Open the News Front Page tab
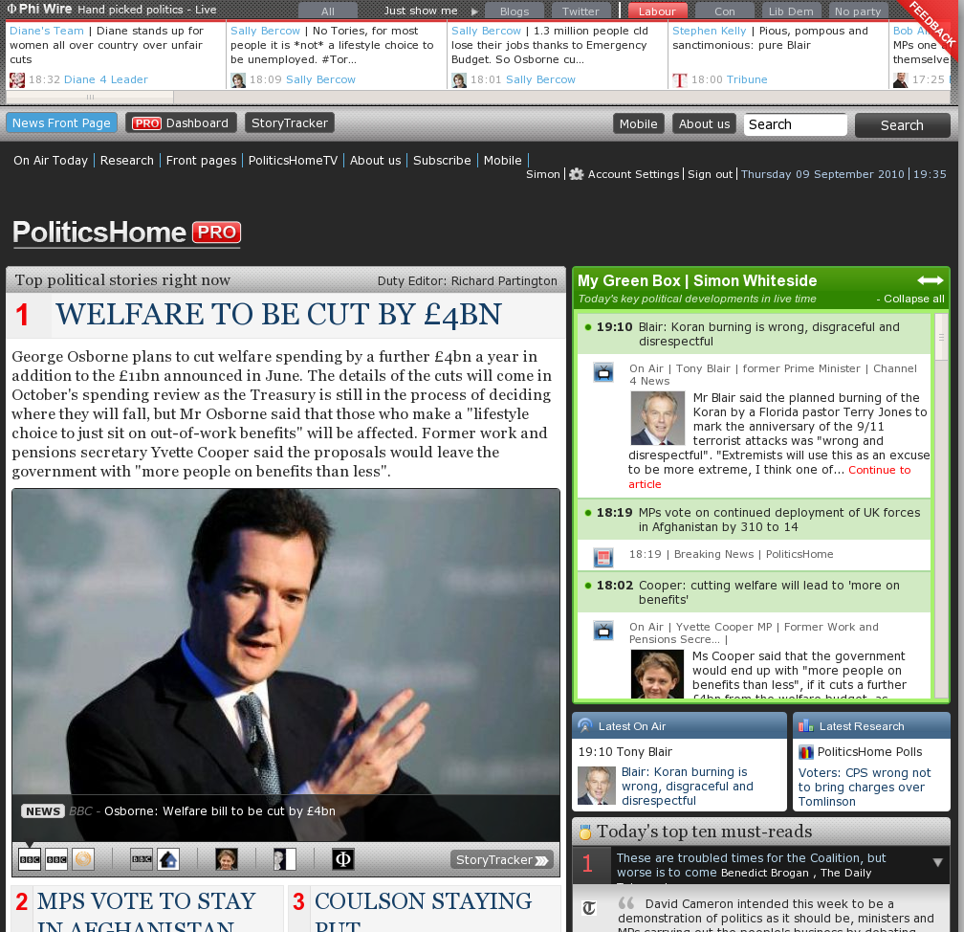Image resolution: width=964 pixels, height=932 pixels. (x=61, y=123)
